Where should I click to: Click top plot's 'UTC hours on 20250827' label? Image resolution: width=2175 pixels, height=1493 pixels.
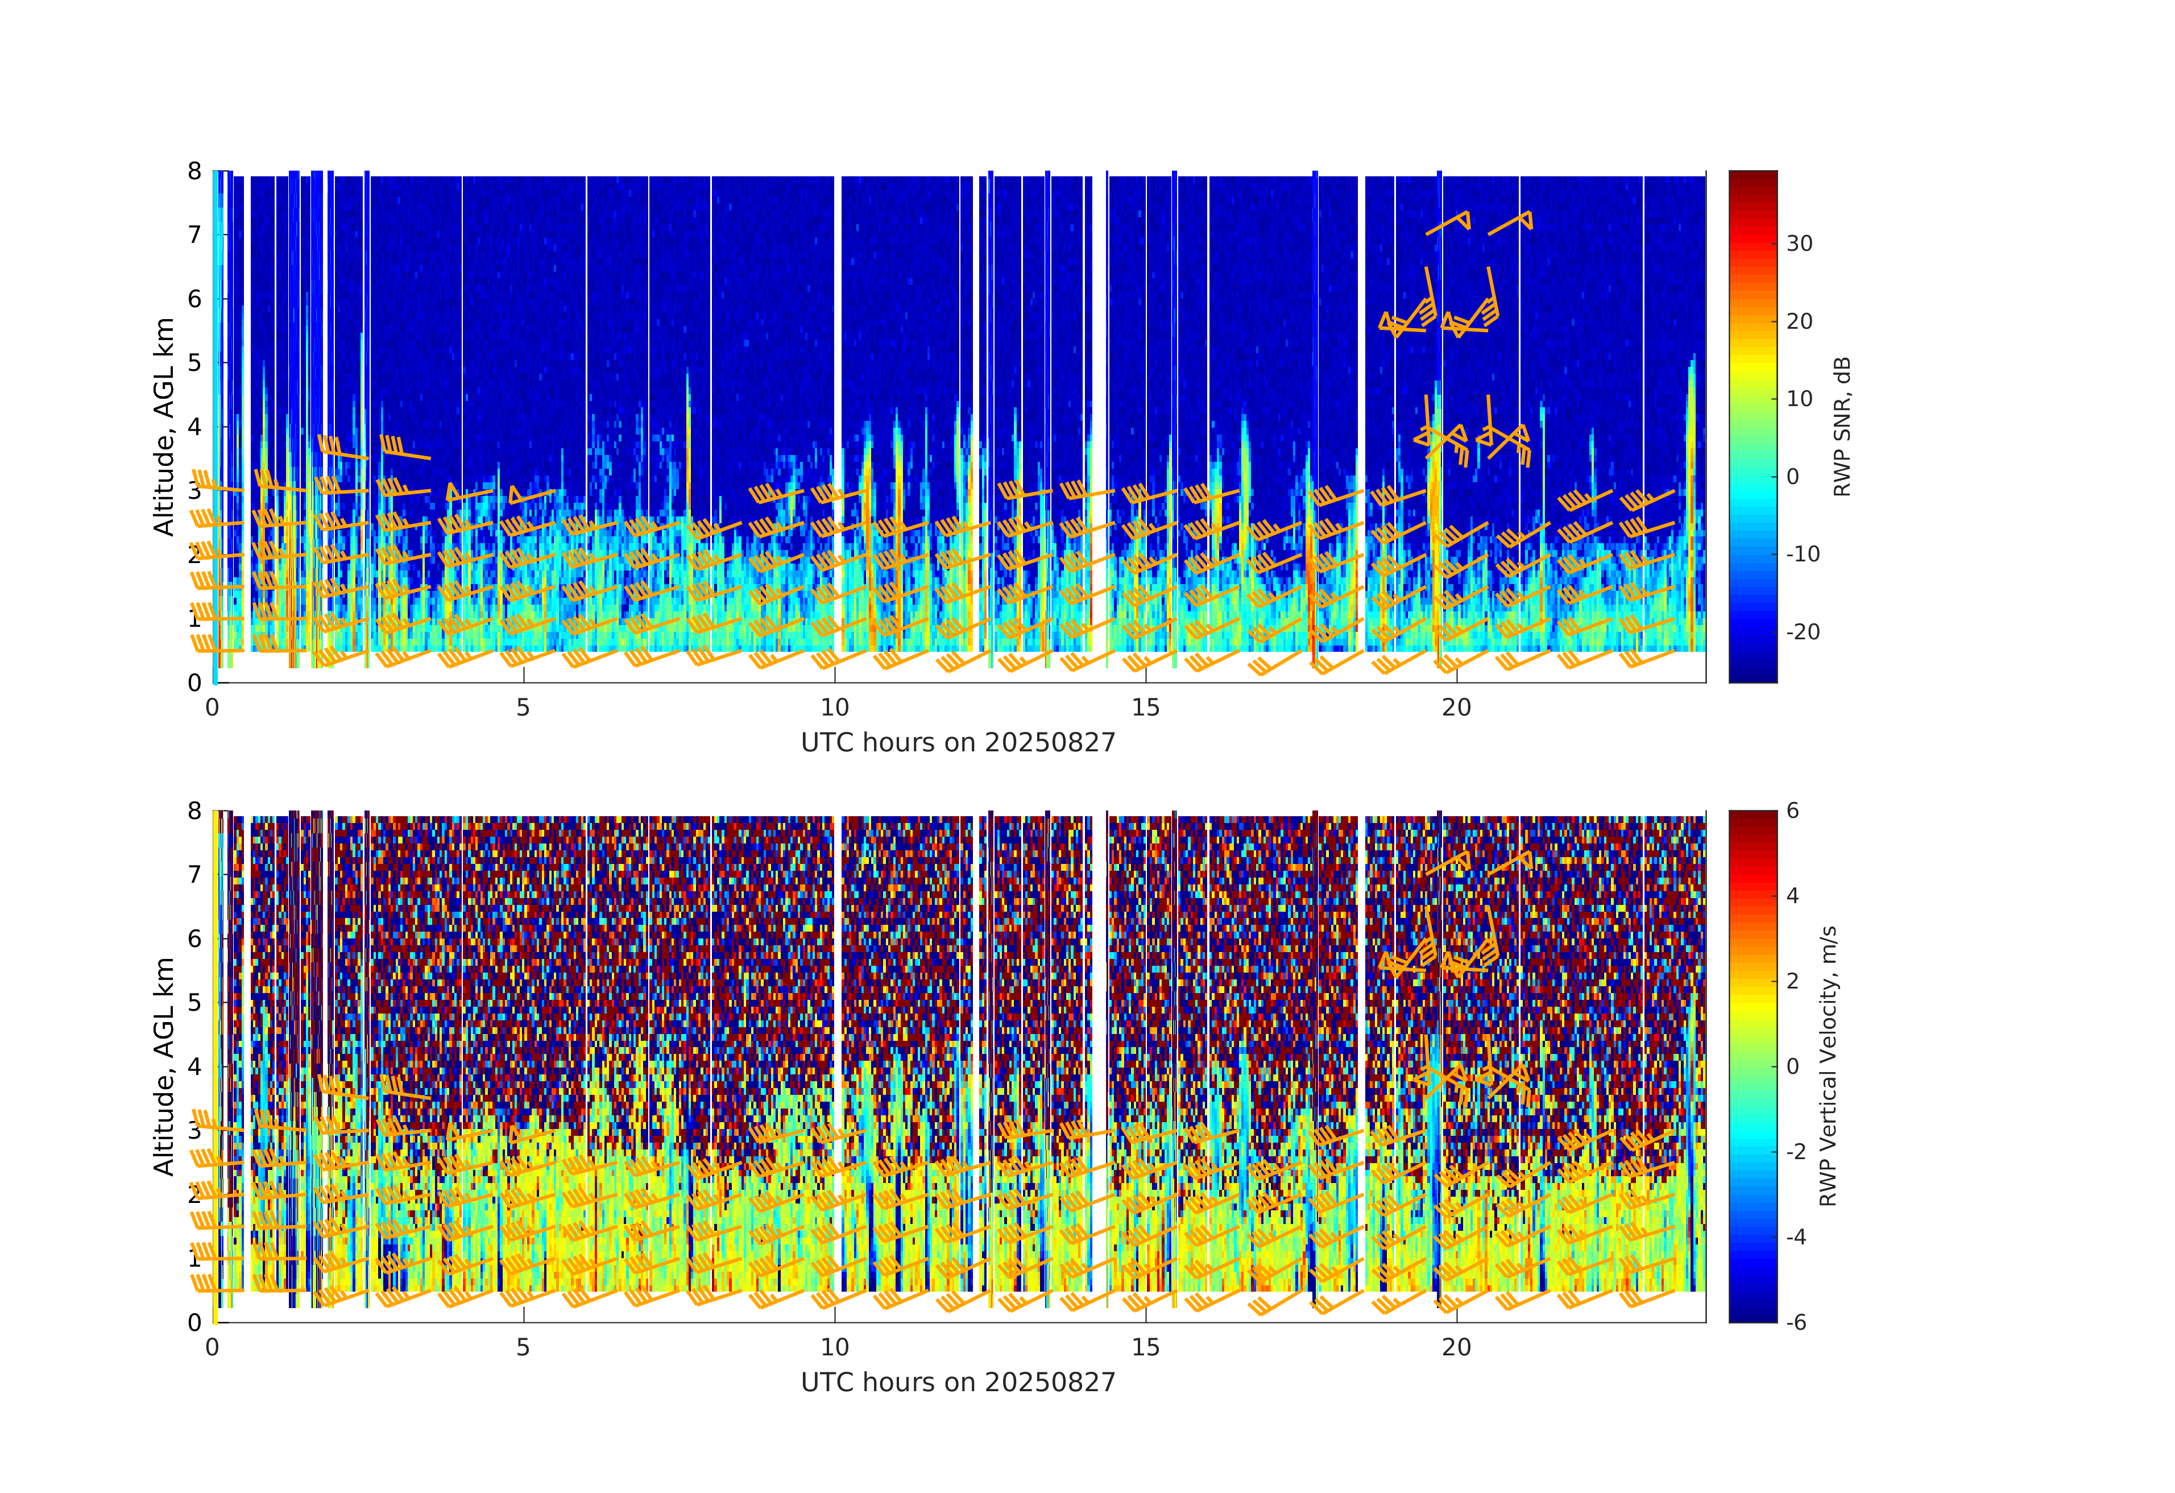click(958, 743)
